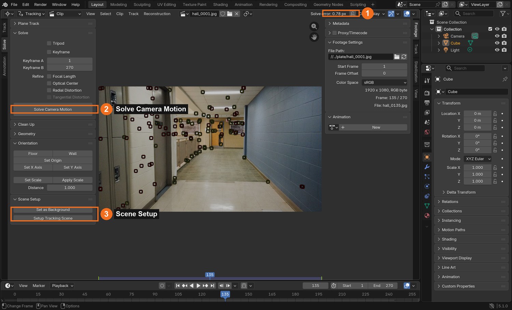This screenshot has height=310, width=512.
Task: Open the Color Space dropdown
Action: pyautogui.click(x=384, y=83)
